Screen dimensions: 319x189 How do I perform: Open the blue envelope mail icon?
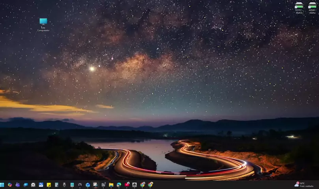[x=88, y=185]
